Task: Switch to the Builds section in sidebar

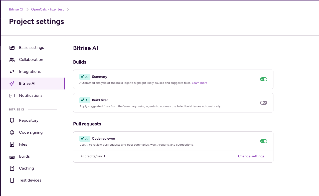Action: click(x=24, y=156)
